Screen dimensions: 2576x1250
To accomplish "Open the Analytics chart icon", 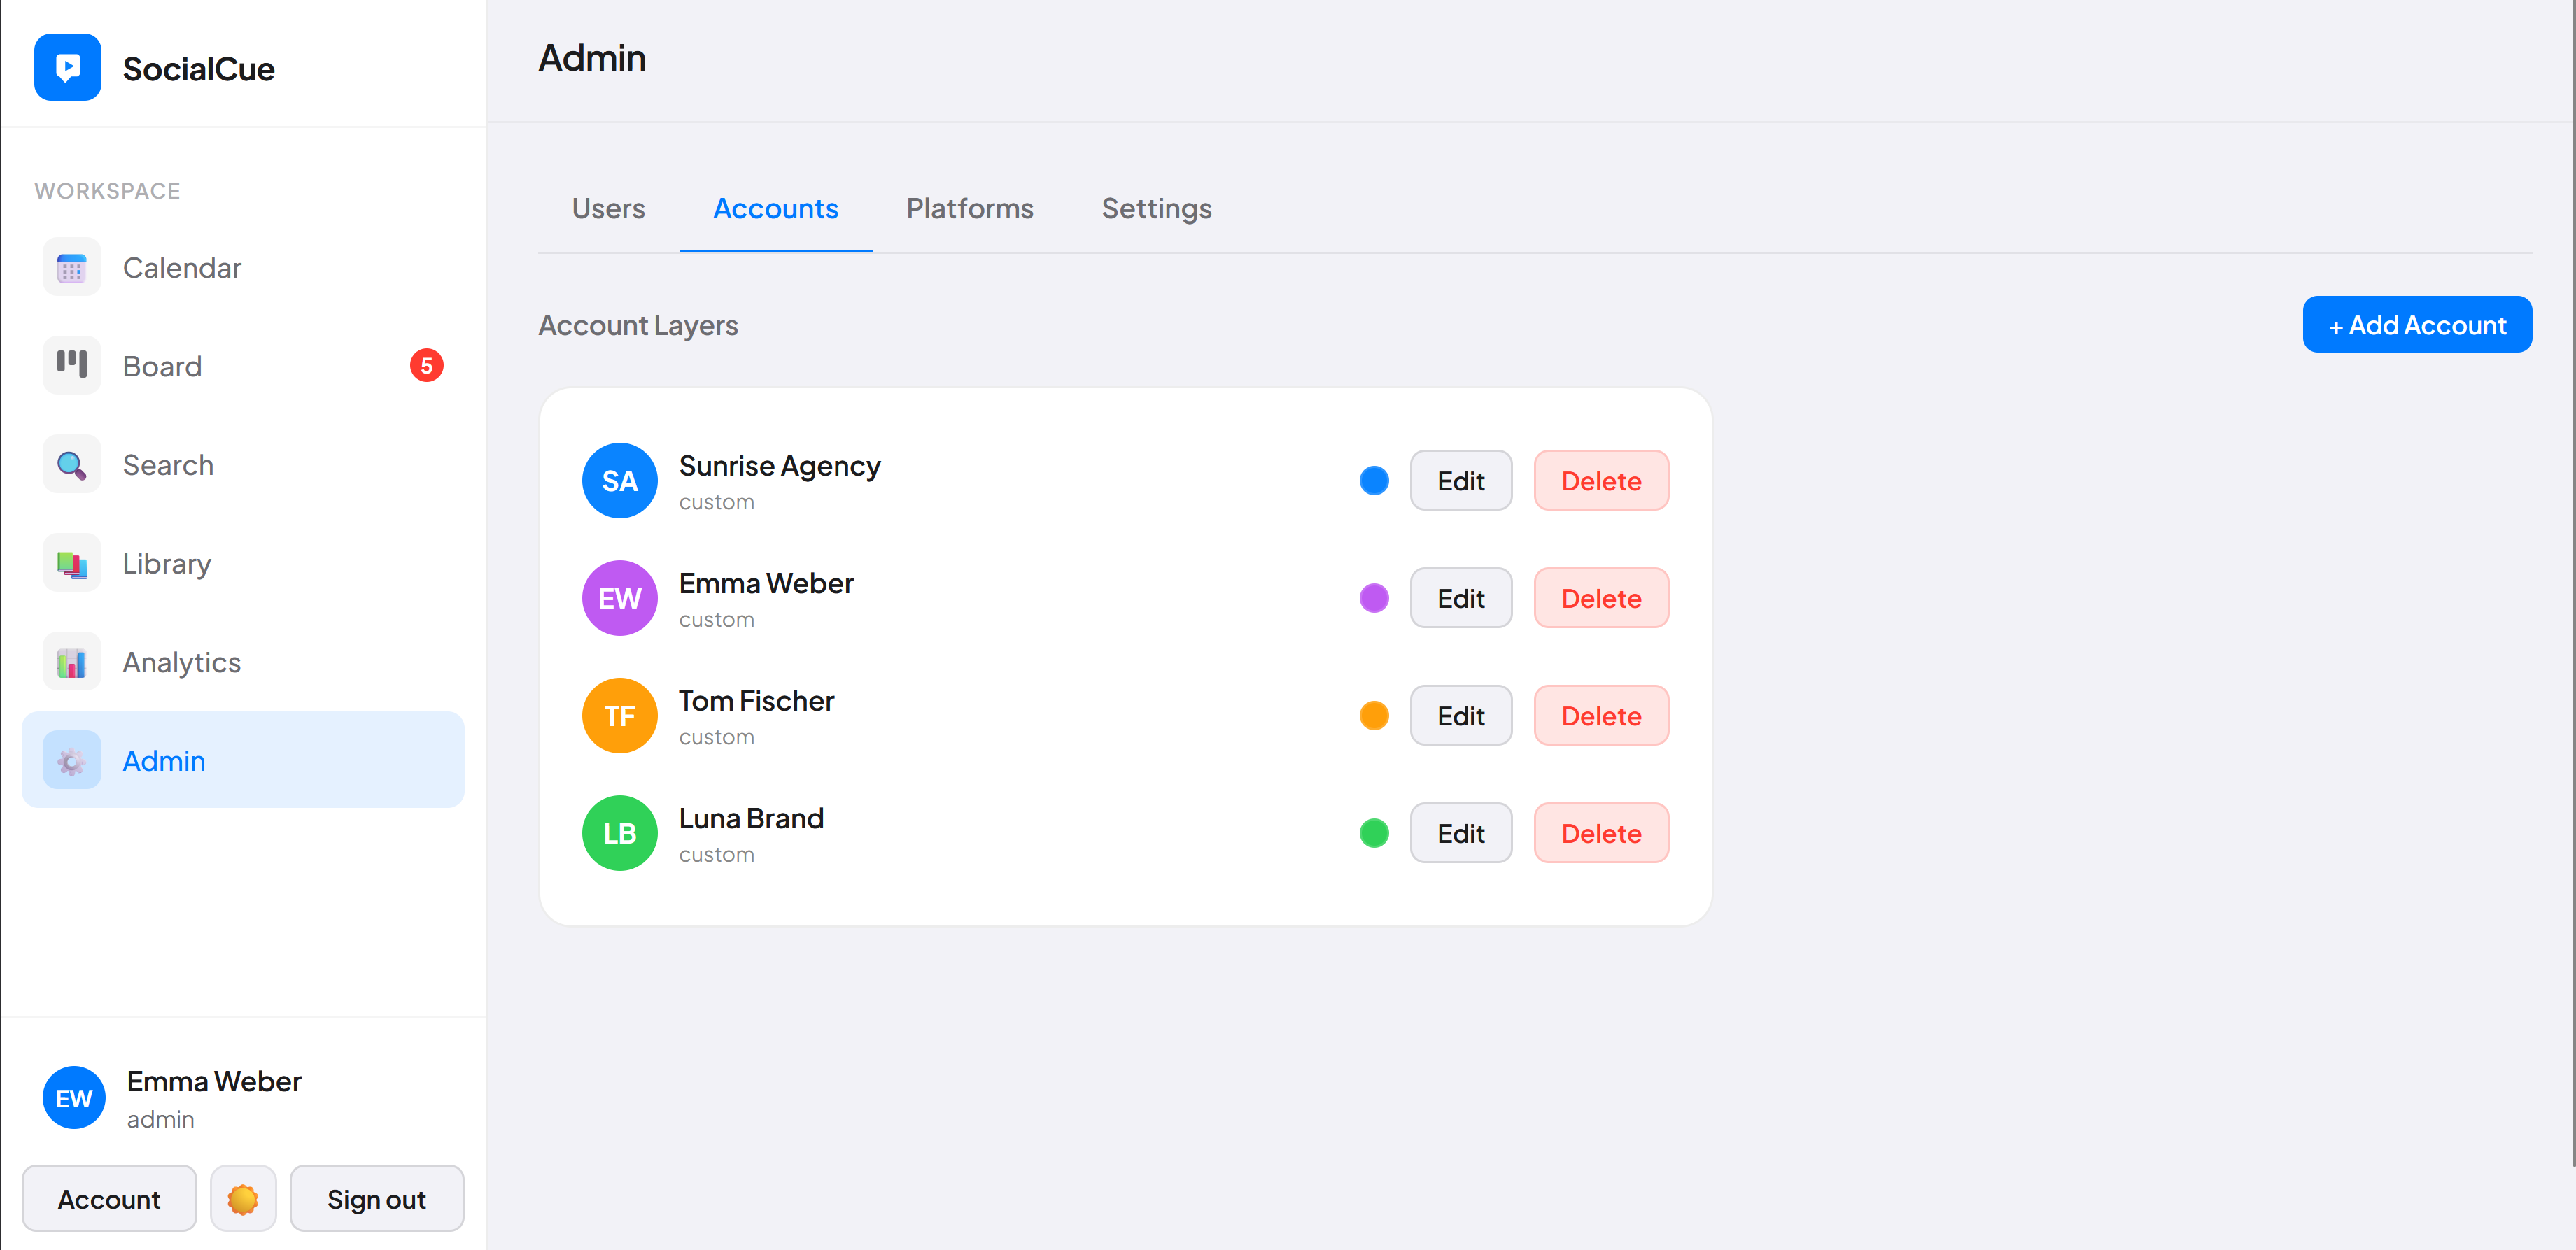I will coord(71,662).
